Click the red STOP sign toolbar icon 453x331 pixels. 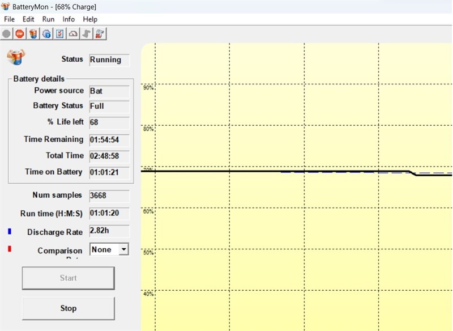pos(20,34)
